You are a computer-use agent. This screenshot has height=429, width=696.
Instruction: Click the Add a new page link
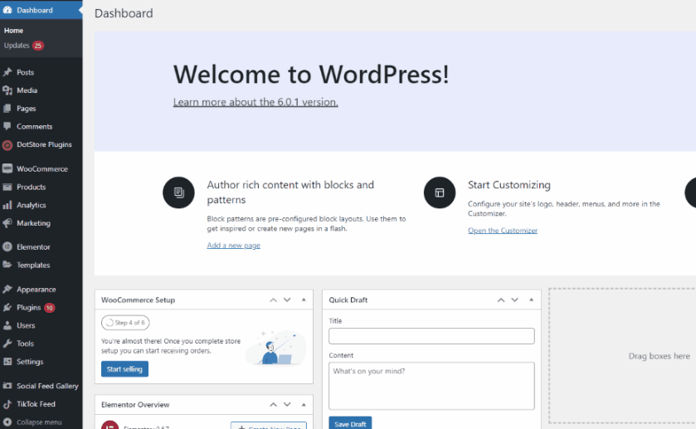tap(233, 245)
